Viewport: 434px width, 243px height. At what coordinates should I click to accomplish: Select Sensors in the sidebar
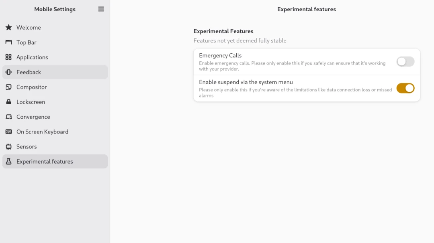(x=27, y=147)
